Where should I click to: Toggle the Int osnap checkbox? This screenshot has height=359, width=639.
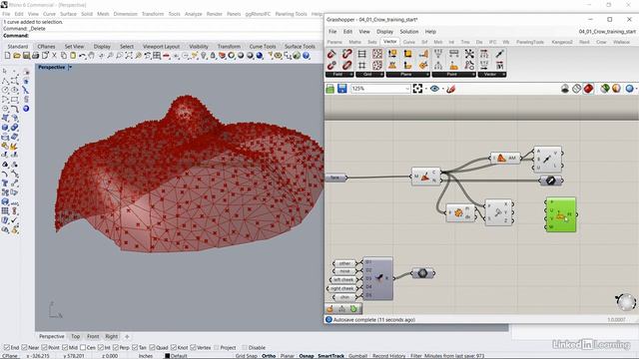point(101,348)
